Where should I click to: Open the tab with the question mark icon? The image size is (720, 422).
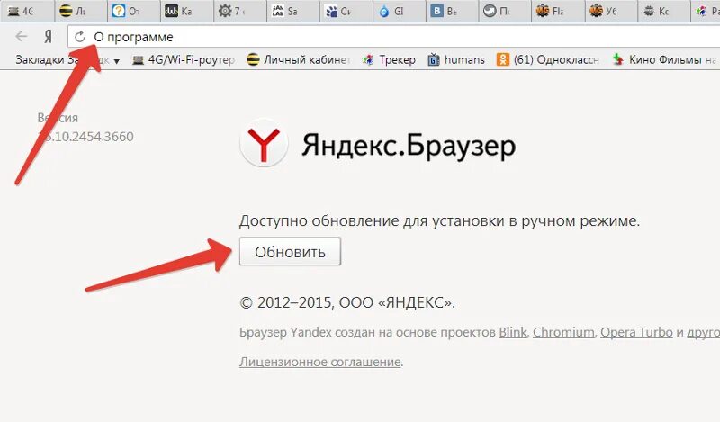(x=134, y=11)
